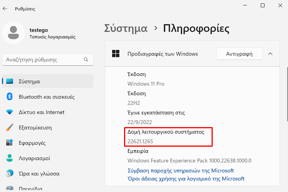Click the Ώρα και γλώσσα globe icon
Screen dimensions: 288x192
10,174
